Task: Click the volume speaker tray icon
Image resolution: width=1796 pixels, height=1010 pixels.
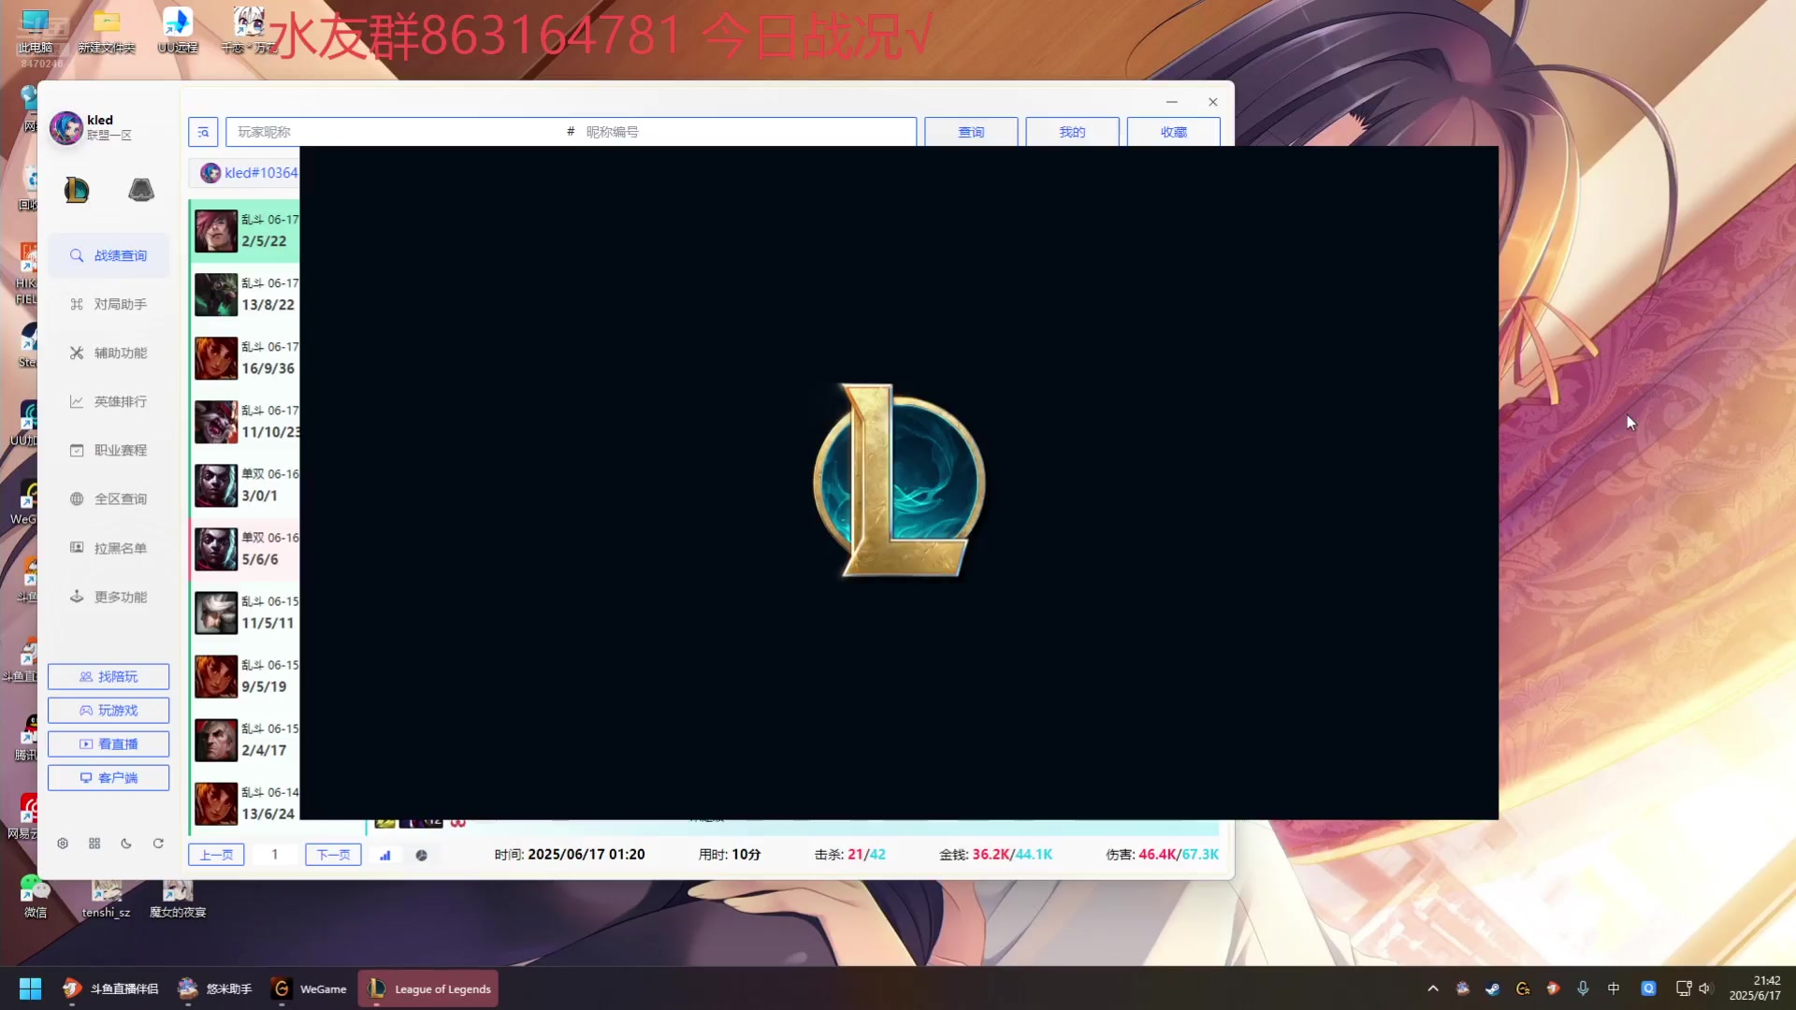Action: 1704,988
